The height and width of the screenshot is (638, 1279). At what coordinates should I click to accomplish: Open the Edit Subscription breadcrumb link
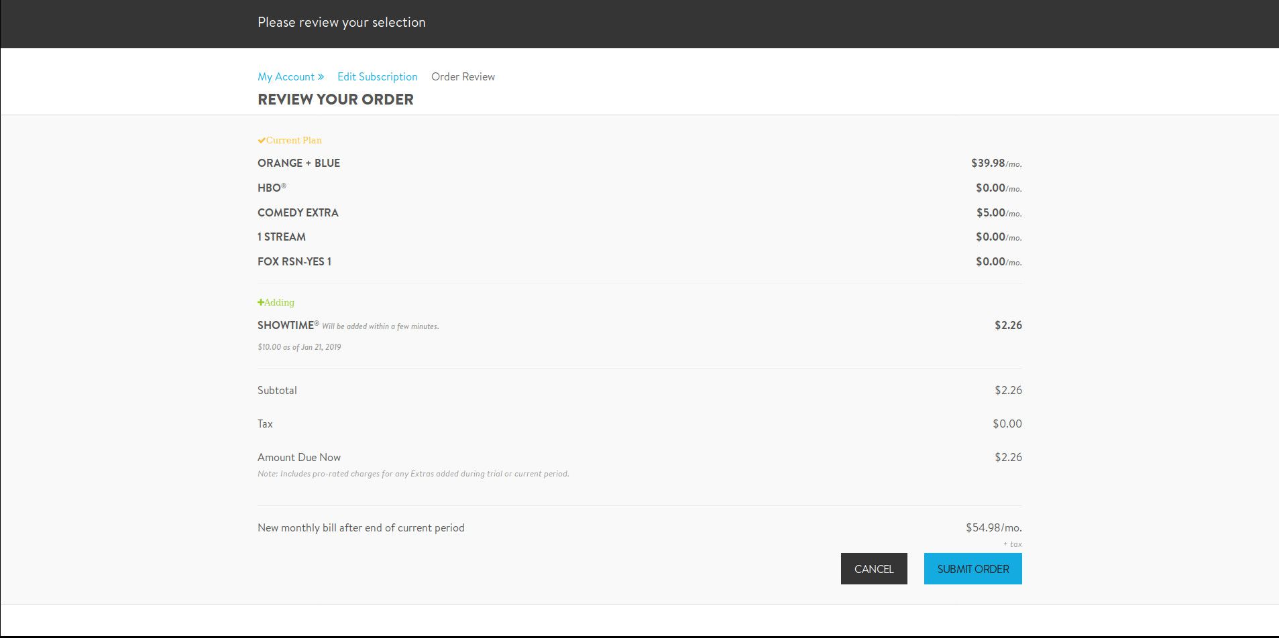(x=377, y=76)
